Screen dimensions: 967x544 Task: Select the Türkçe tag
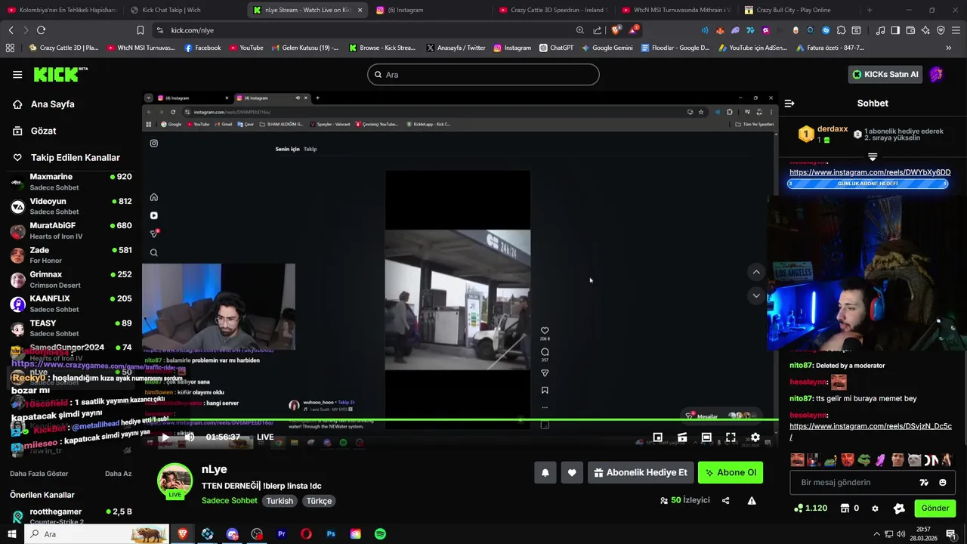pyautogui.click(x=319, y=501)
